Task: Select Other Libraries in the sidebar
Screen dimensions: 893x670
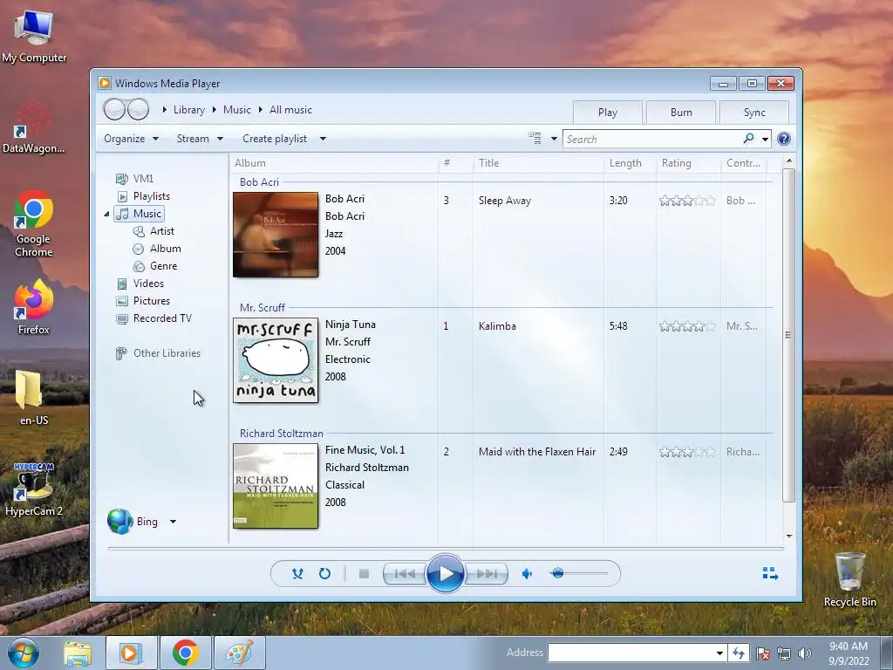Action: point(167,353)
